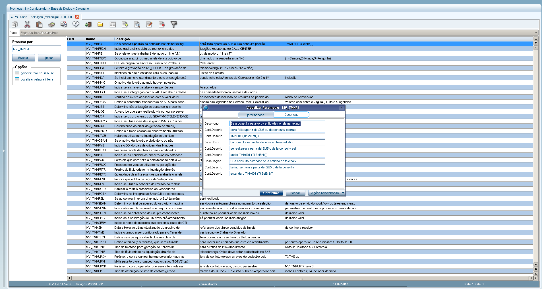Select the MV_TMKFIS parameter row
The height and width of the screenshot is (289, 542).
pyautogui.click(x=300, y=53)
